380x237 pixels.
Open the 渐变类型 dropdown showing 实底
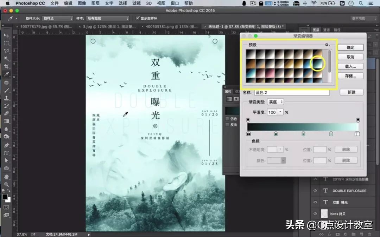pos(276,102)
